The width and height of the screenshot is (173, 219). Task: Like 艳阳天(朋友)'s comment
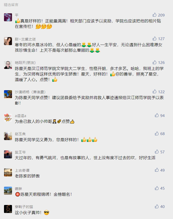(154, 62)
